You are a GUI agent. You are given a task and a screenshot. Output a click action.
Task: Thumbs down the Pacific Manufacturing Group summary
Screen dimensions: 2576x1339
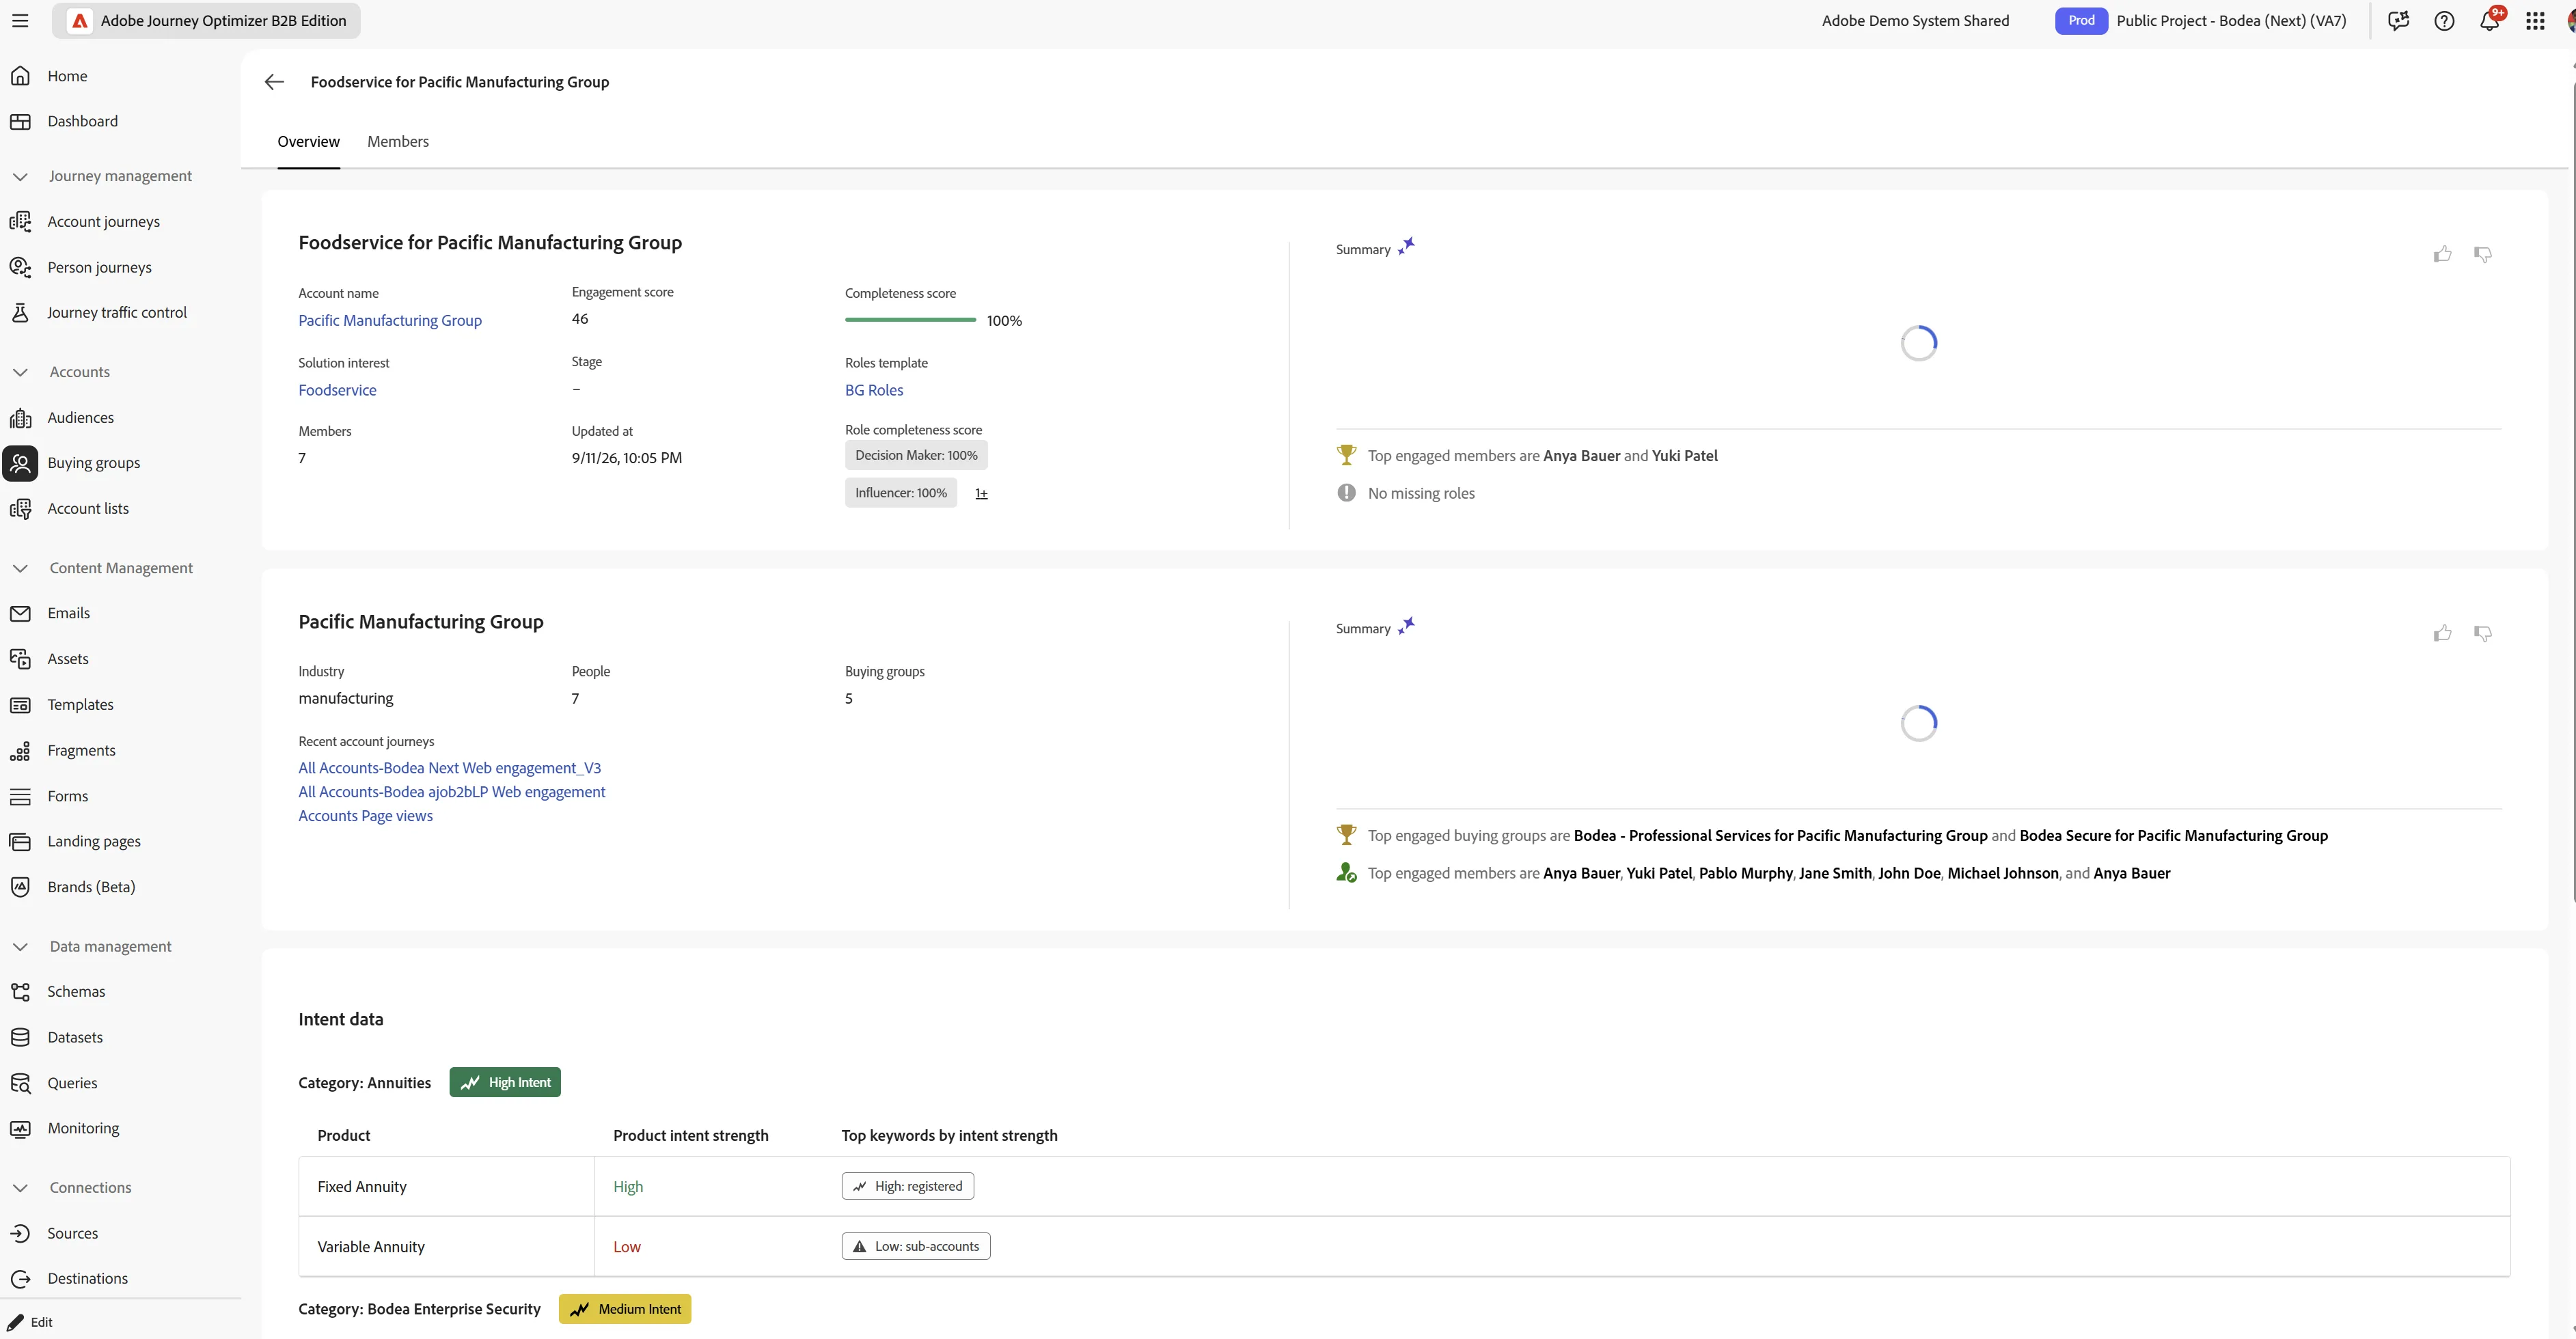click(x=2482, y=633)
